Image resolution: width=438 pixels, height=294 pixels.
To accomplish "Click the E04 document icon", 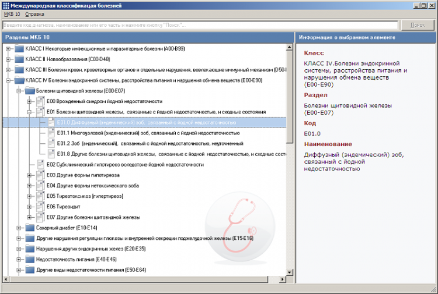I will (x=40, y=185).
